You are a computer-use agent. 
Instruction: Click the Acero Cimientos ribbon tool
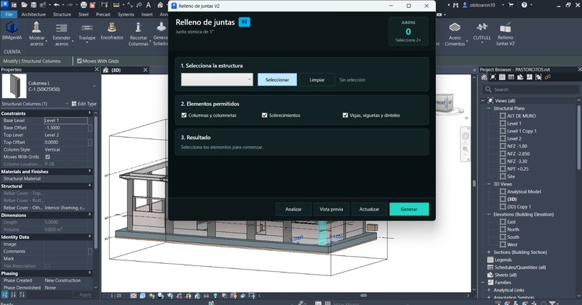pyautogui.click(x=455, y=34)
